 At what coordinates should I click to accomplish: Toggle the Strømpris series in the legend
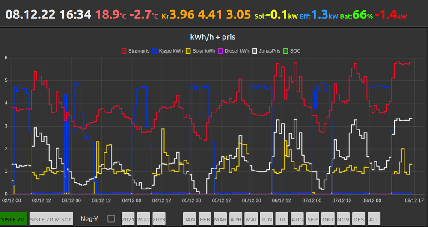136,51
